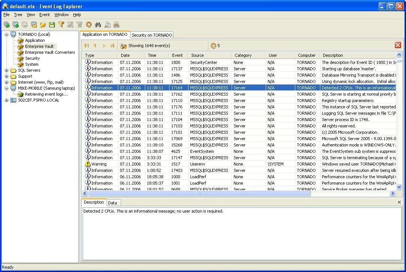Click the green floppy disk save icon
The height and width of the screenshot is (272, 406).
click(52, 25)
